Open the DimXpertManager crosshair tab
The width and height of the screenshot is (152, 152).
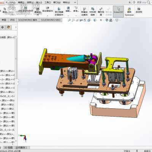(x=2, y=27)
